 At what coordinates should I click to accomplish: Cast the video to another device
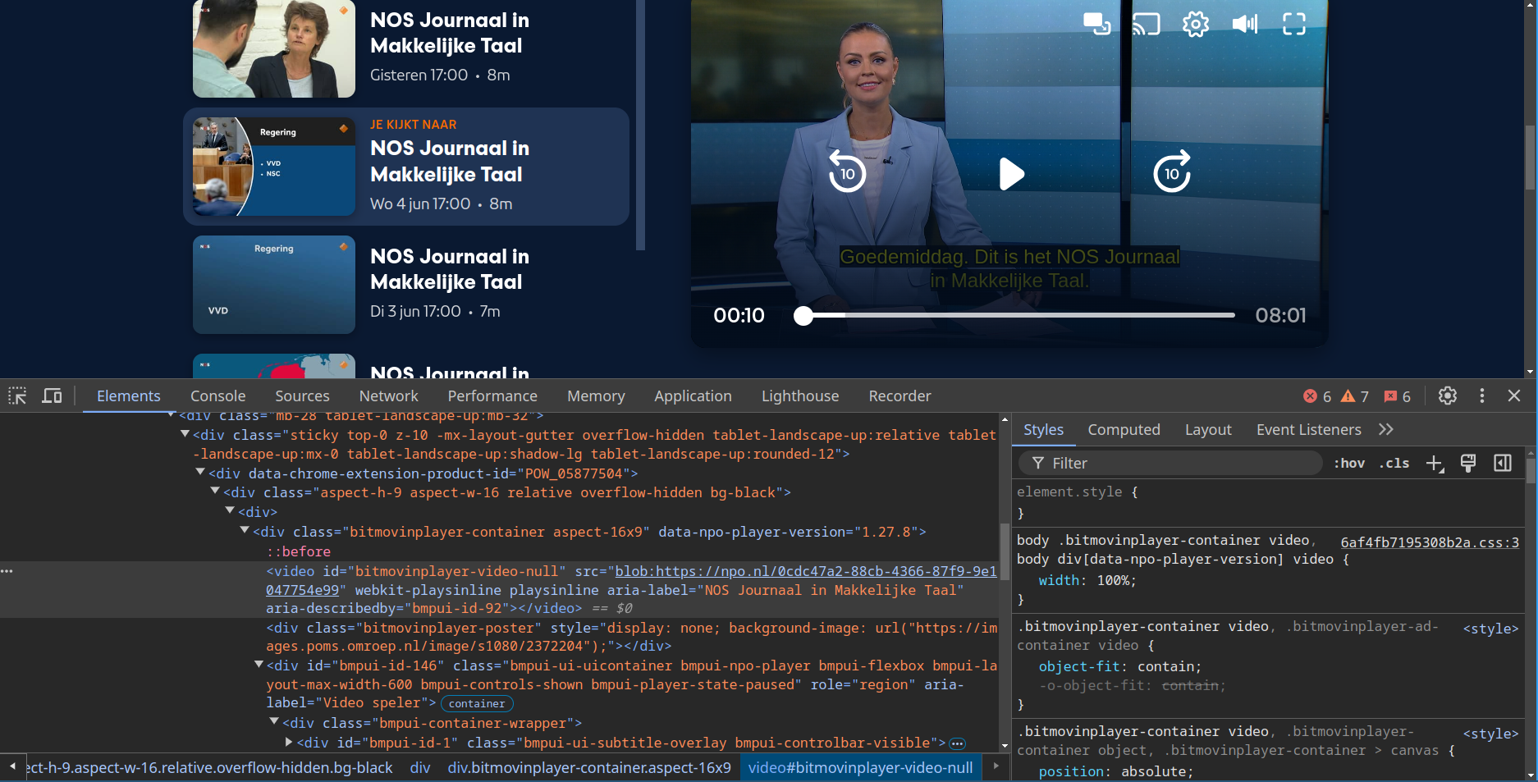[1147, 24]
